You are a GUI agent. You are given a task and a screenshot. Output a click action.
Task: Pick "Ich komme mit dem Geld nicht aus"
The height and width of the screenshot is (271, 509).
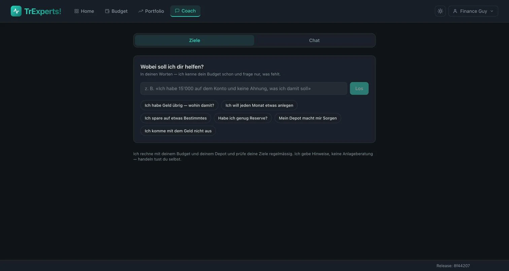pyautogui.click(x=178, y=131)
